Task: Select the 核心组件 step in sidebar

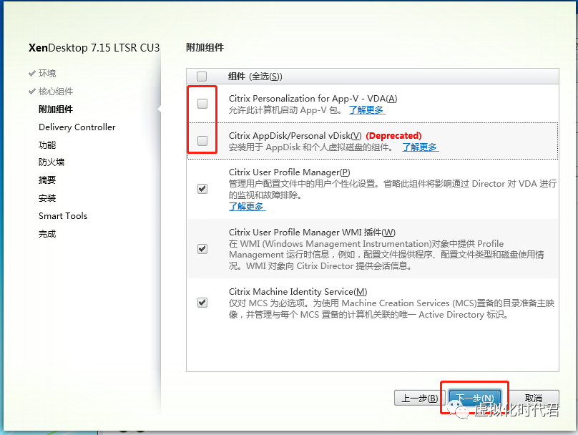Action: pyautogui.click(x=56, y=92)
